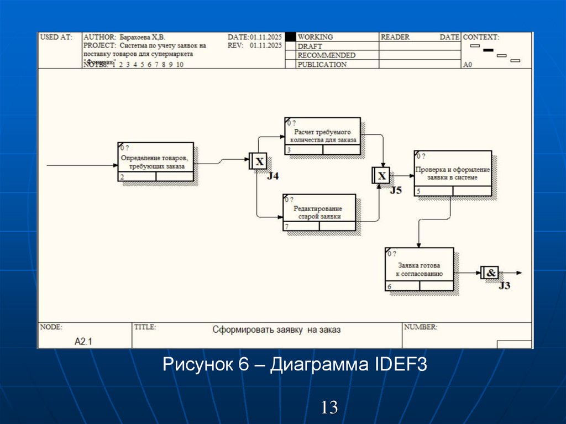The width and height of the screenshot is (566, 424).
Task: Select the J4 XOR junction box
Action: (258, 161)
